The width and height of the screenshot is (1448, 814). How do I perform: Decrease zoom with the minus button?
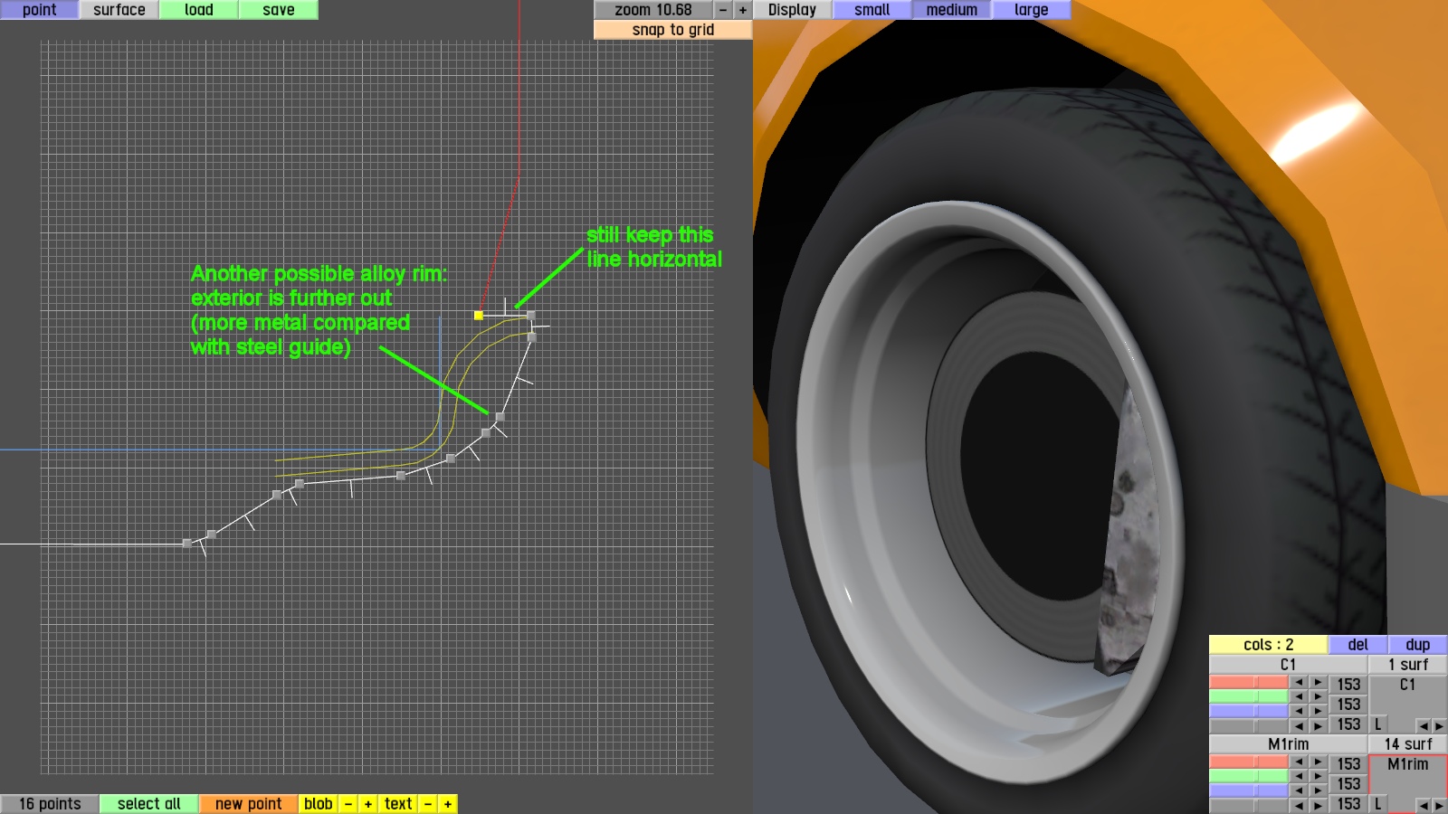tap(722, 10)
